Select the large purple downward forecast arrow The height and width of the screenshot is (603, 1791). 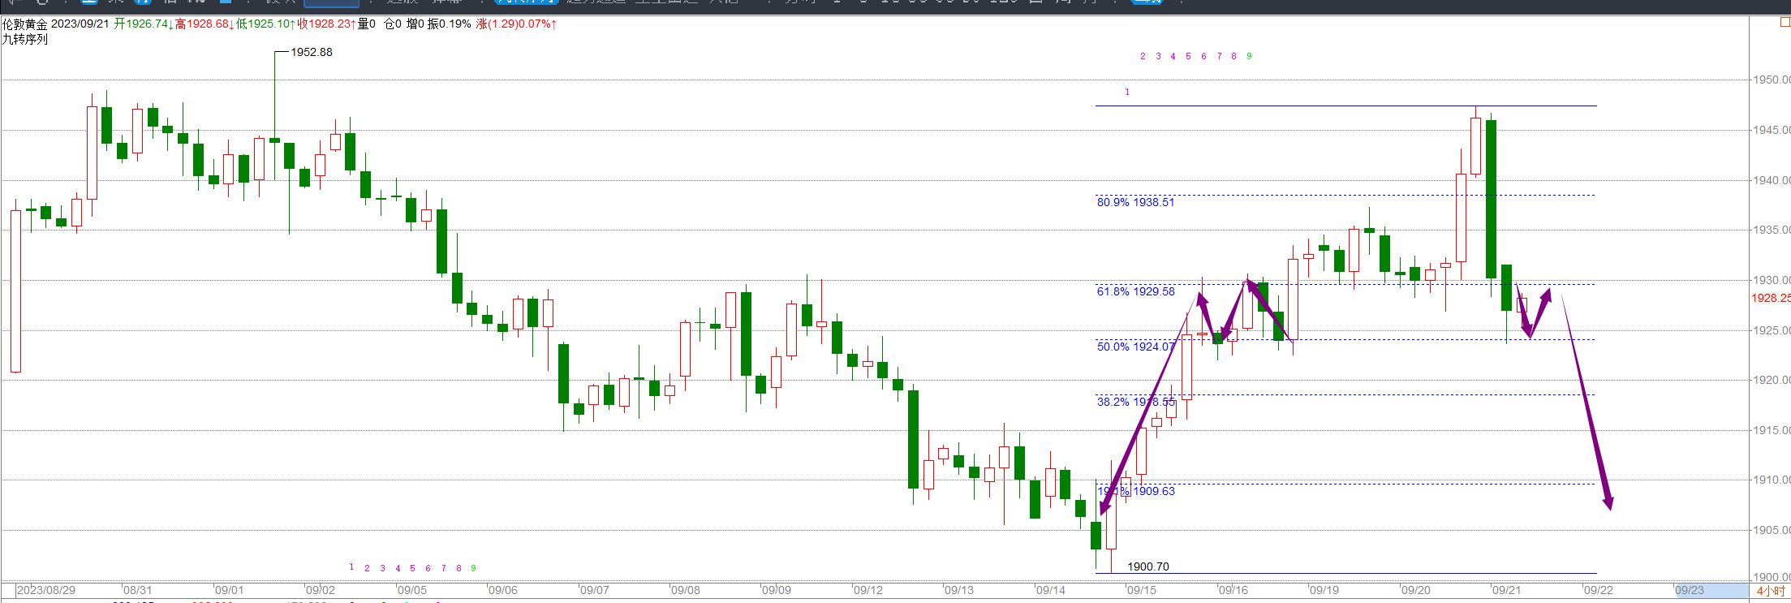[1587, 406]
